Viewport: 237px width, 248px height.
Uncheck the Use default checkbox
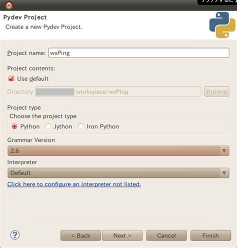11,78
